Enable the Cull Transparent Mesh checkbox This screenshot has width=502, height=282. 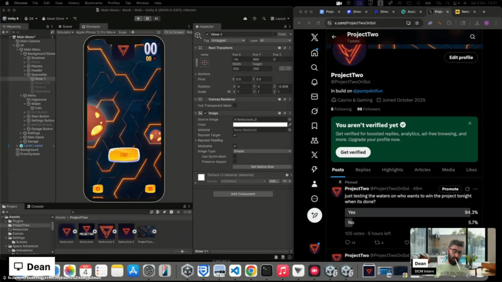(235, 105)
